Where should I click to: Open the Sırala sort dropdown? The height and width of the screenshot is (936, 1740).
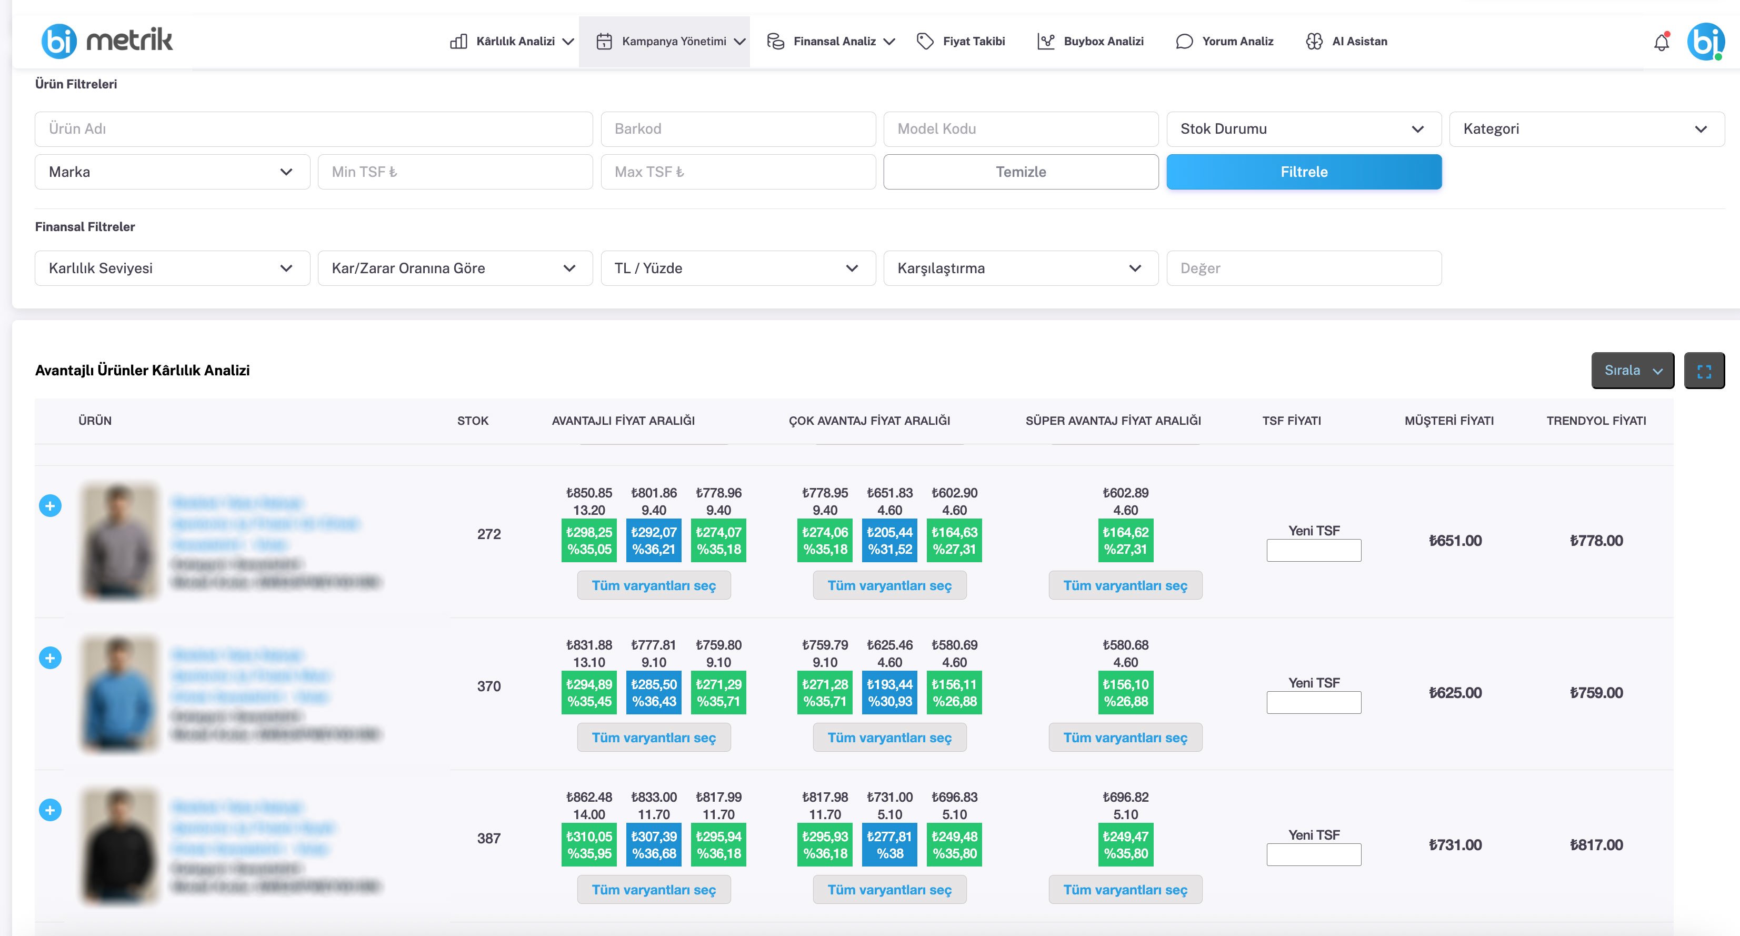[1632, 370]
